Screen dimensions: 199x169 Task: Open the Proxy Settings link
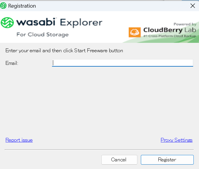point(176,140)
